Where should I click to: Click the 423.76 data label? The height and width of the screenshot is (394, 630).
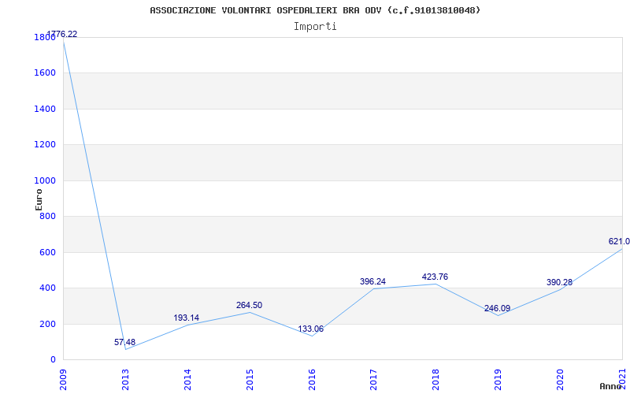(x=435, y=277)
